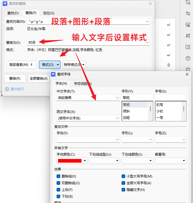Viewport: 193px width, 203px height.
Task: Toggle the 双删除线(G) checkbox
Action: 58,183
